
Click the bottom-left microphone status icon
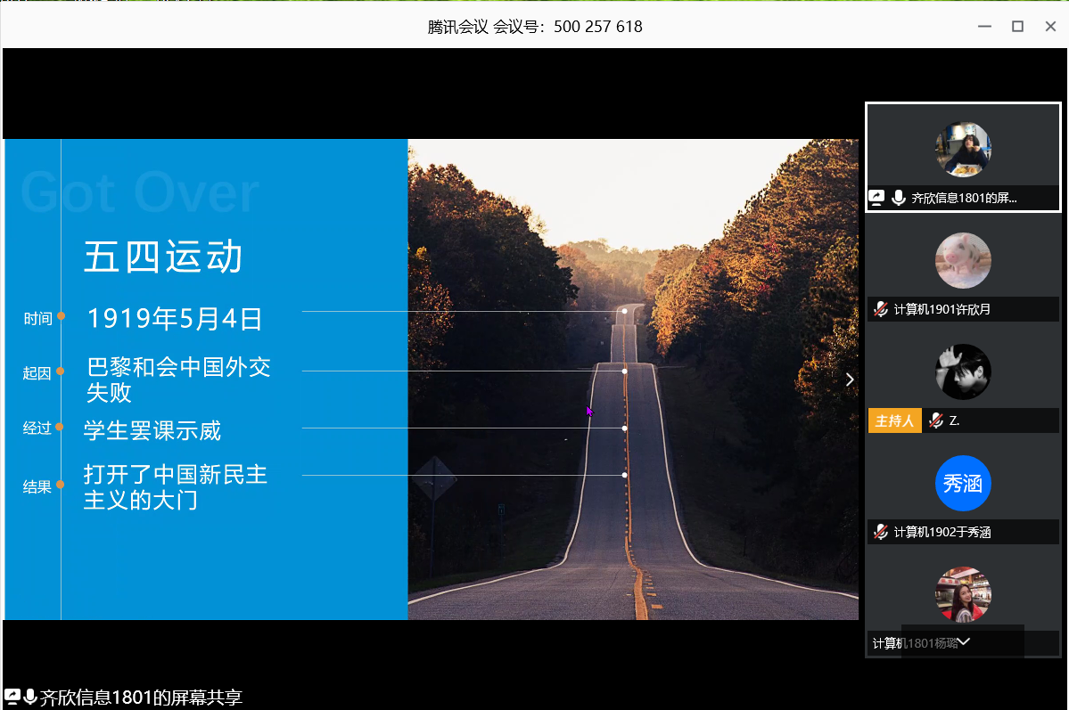coord(30,697)
